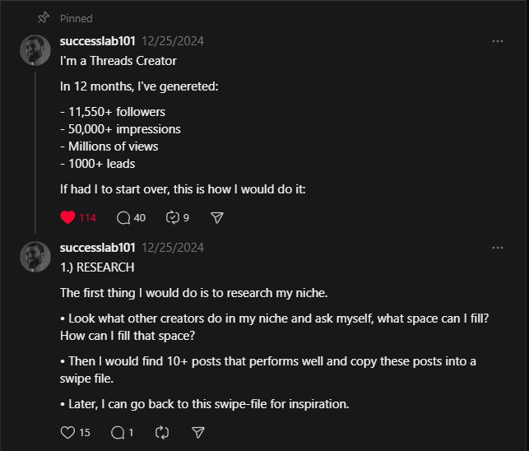
Task: Open the reply bubble on RESEARCH post
Action: tap(118, 432)
